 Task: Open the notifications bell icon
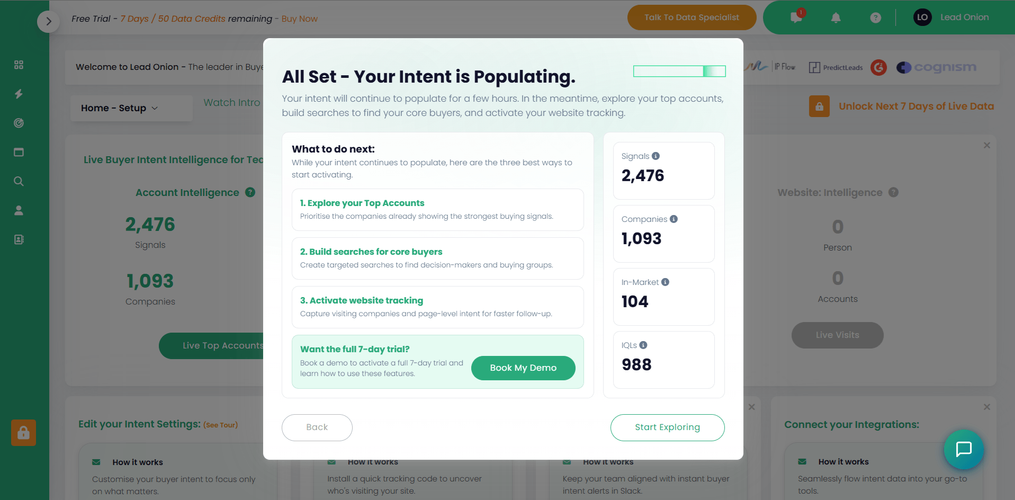coord(836,17)
